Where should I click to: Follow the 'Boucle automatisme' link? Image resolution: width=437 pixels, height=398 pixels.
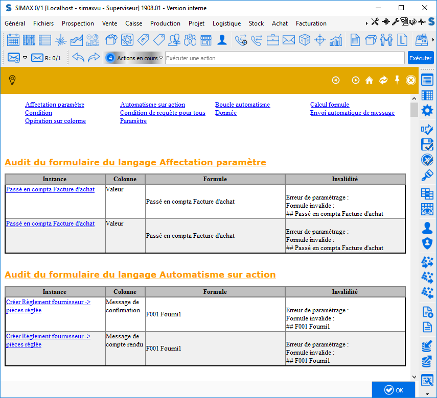pyautogui.click(x=242, y=105)
